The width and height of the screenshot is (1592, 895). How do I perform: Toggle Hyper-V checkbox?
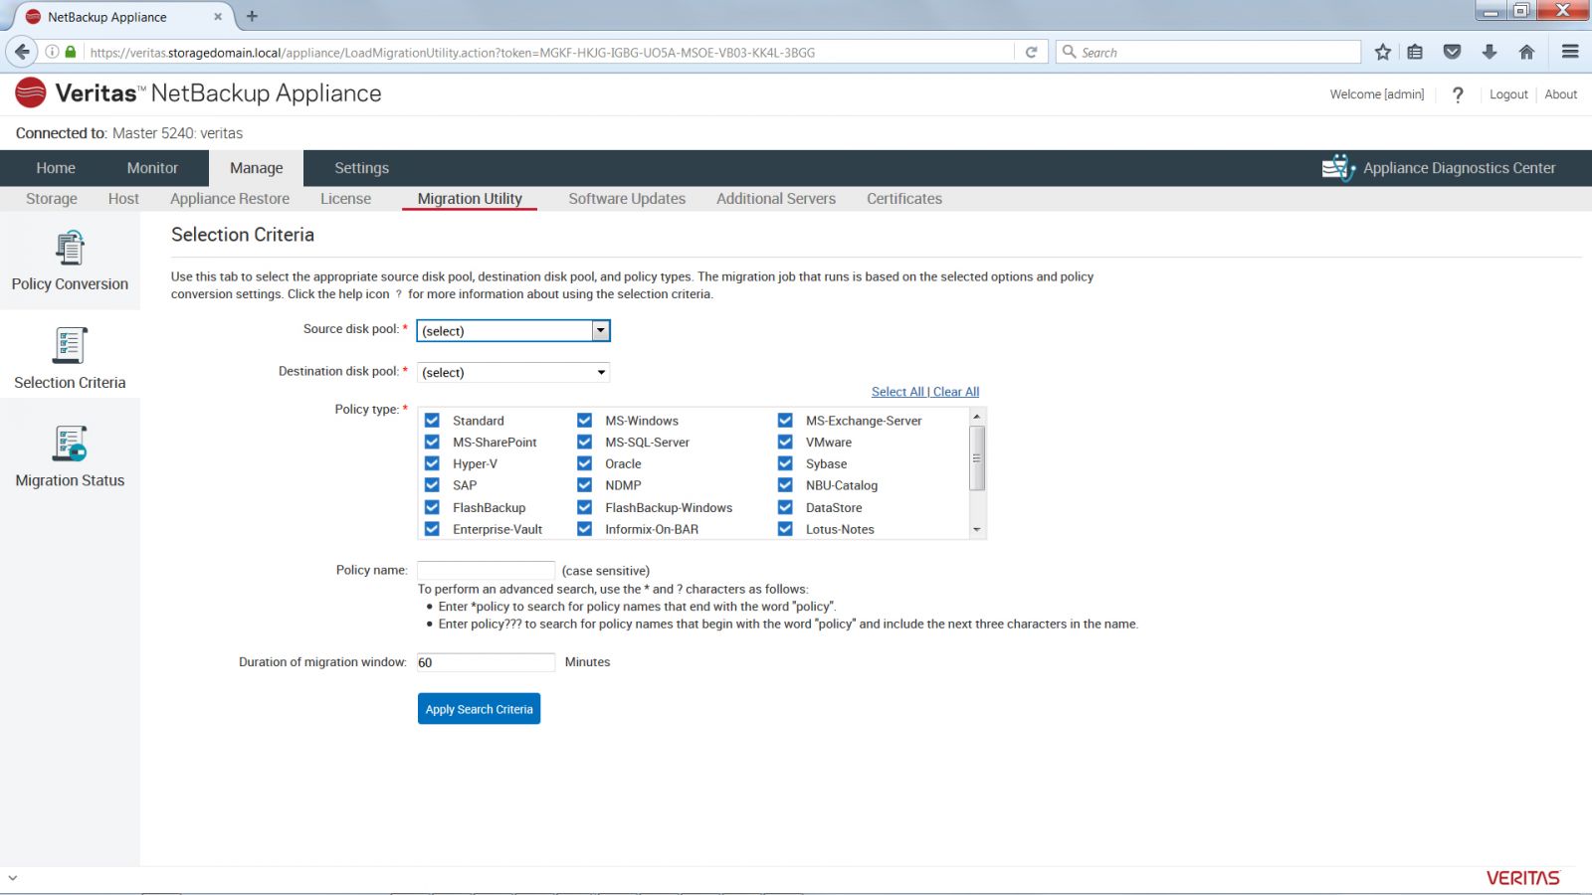pos(432,463)
